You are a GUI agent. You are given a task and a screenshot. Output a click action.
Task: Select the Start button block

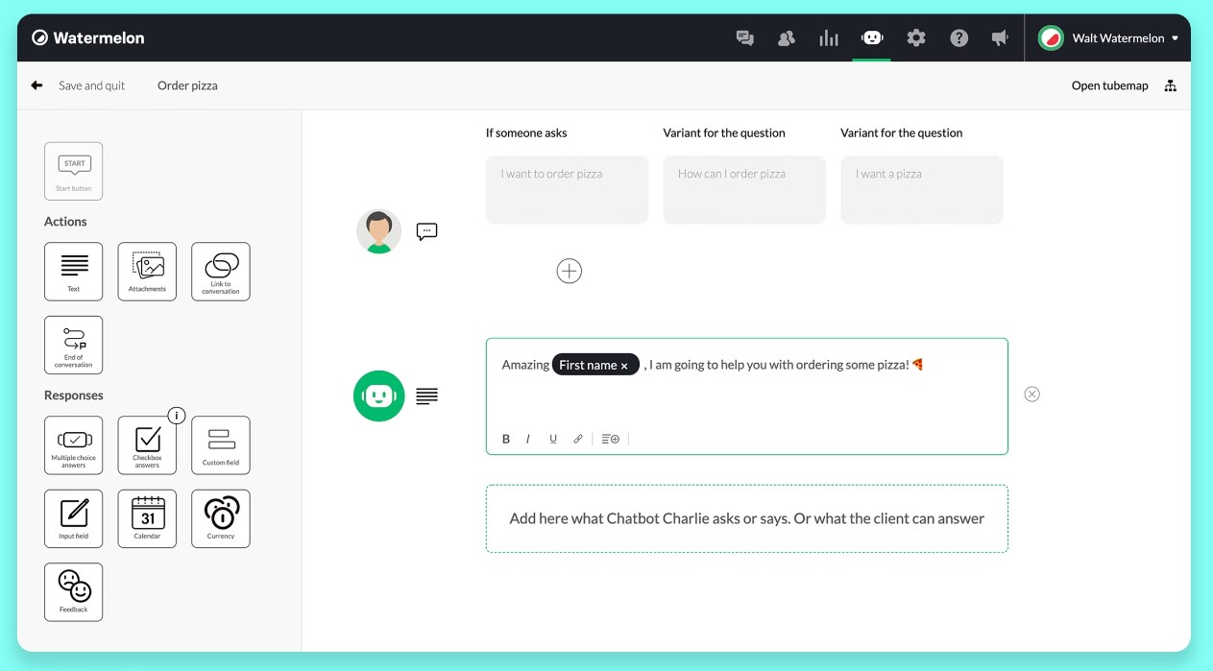pos(73,171)
